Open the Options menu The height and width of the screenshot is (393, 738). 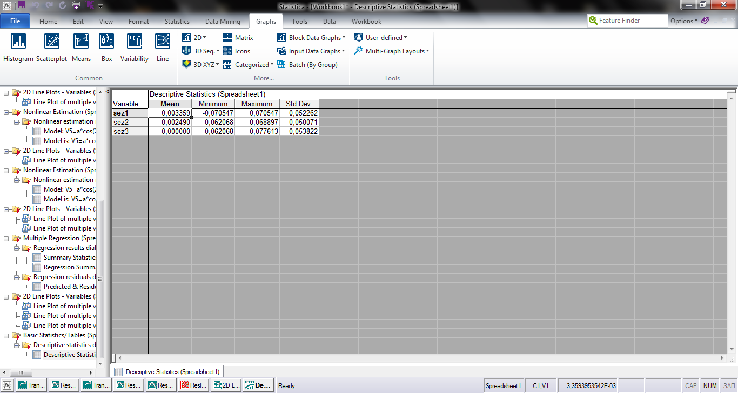coord(683,21)
